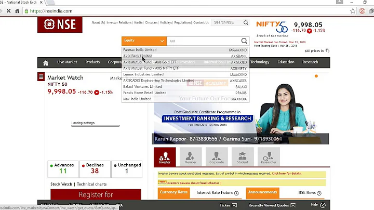Click the browser home button
The height and width of the screenshot is (210, 374).
(17, 11)
